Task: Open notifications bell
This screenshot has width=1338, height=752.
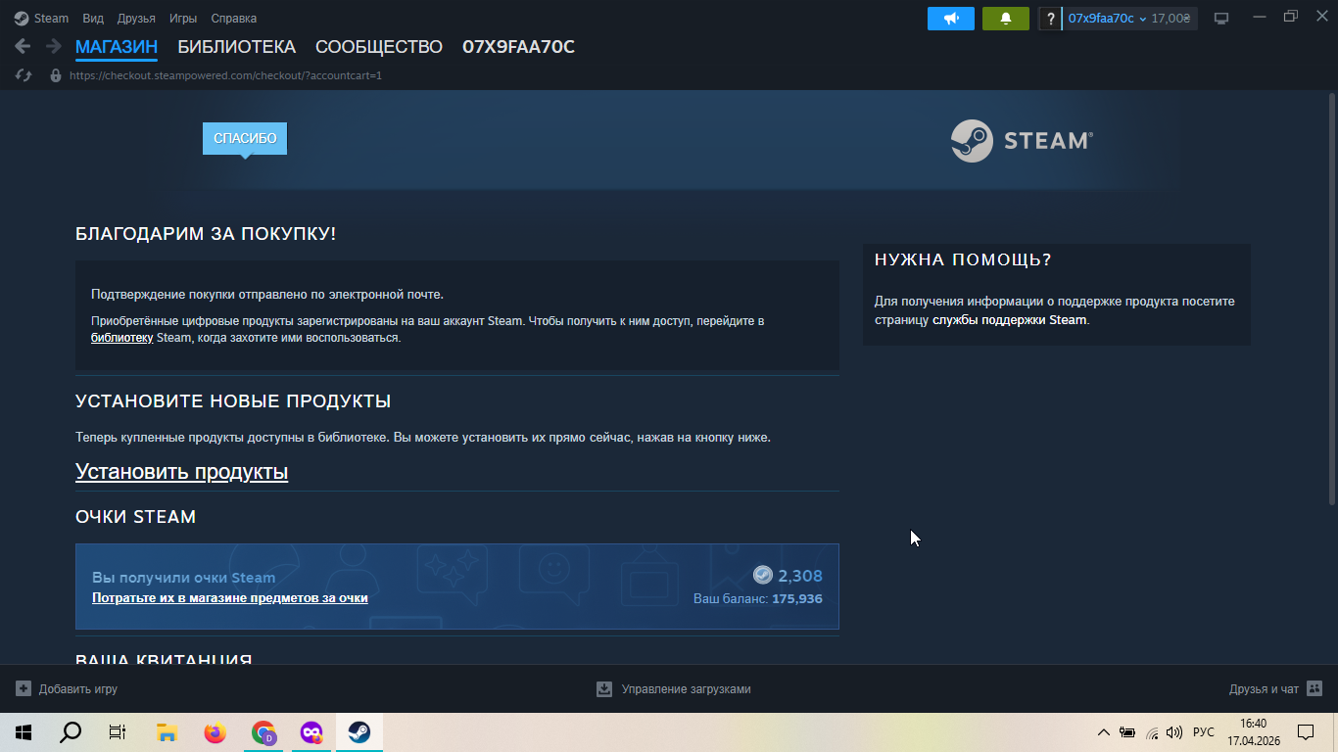Action: pos(1005,19)
